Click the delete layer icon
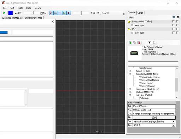This screenshot has width=181, height=139. (139, 43)
